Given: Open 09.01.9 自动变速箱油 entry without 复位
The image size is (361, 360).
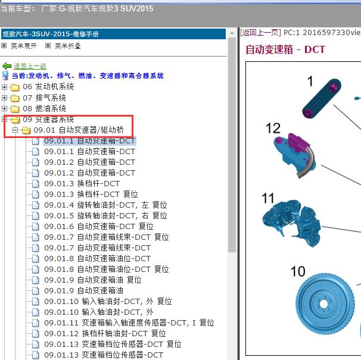Looking at the screenshot, I should point(84,291).
